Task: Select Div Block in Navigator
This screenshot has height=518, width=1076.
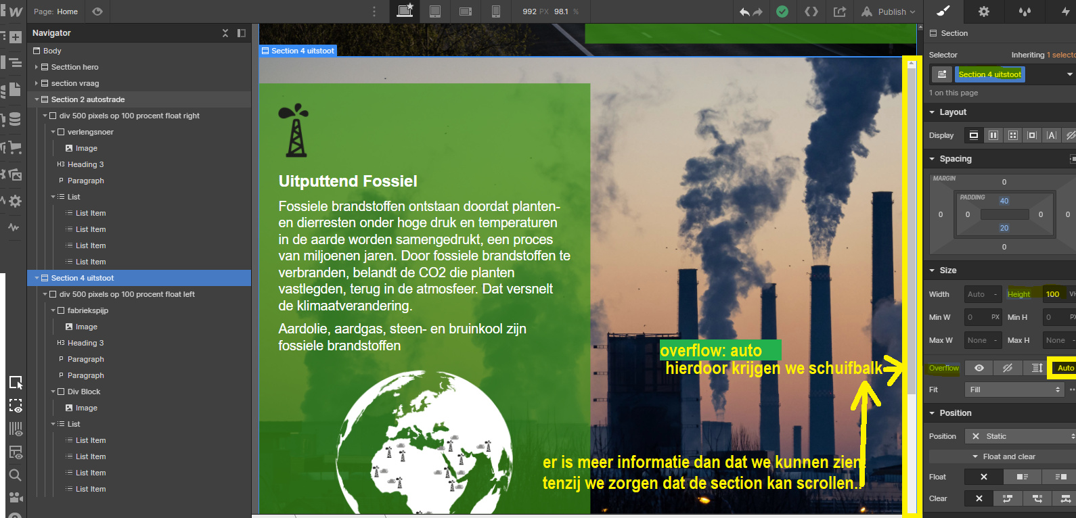Action: 139,392
